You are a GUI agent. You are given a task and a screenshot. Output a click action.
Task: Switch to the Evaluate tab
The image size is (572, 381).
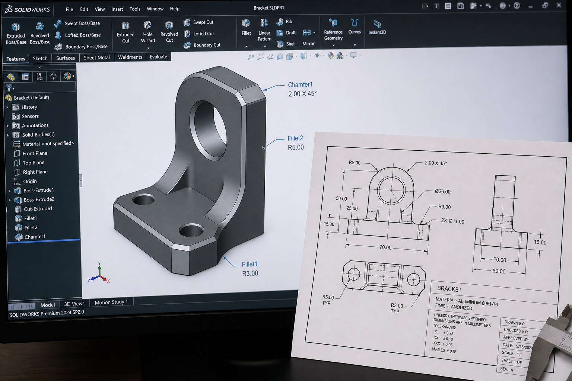click(159, 57)
